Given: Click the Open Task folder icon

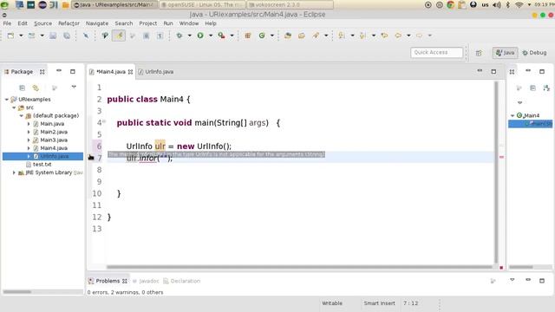Looking at the screenshot, I should [x=302, y=36].
